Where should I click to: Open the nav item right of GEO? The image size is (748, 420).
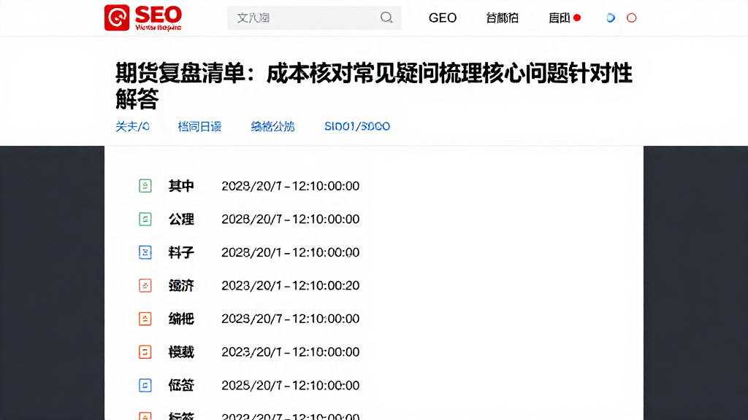[503, 17]
